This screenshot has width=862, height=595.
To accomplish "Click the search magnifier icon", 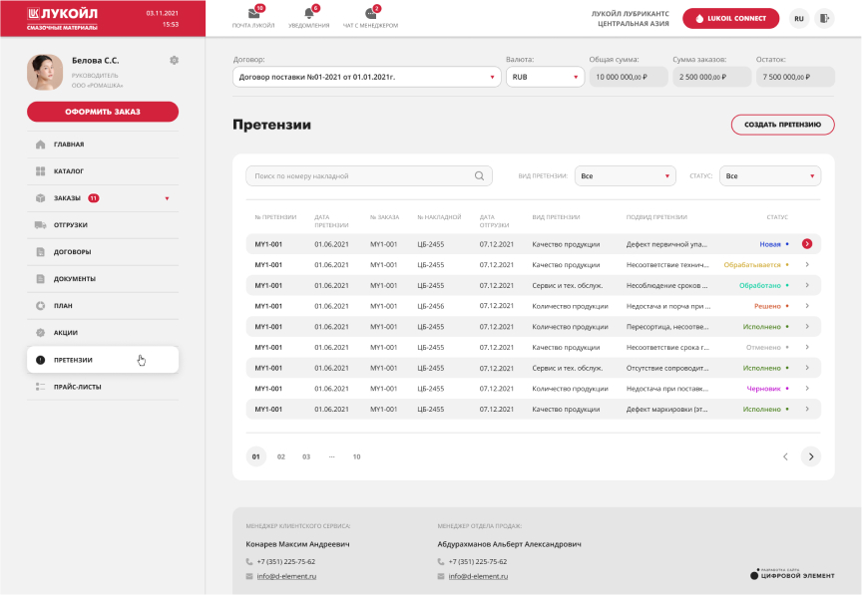I will click(481, 176).
